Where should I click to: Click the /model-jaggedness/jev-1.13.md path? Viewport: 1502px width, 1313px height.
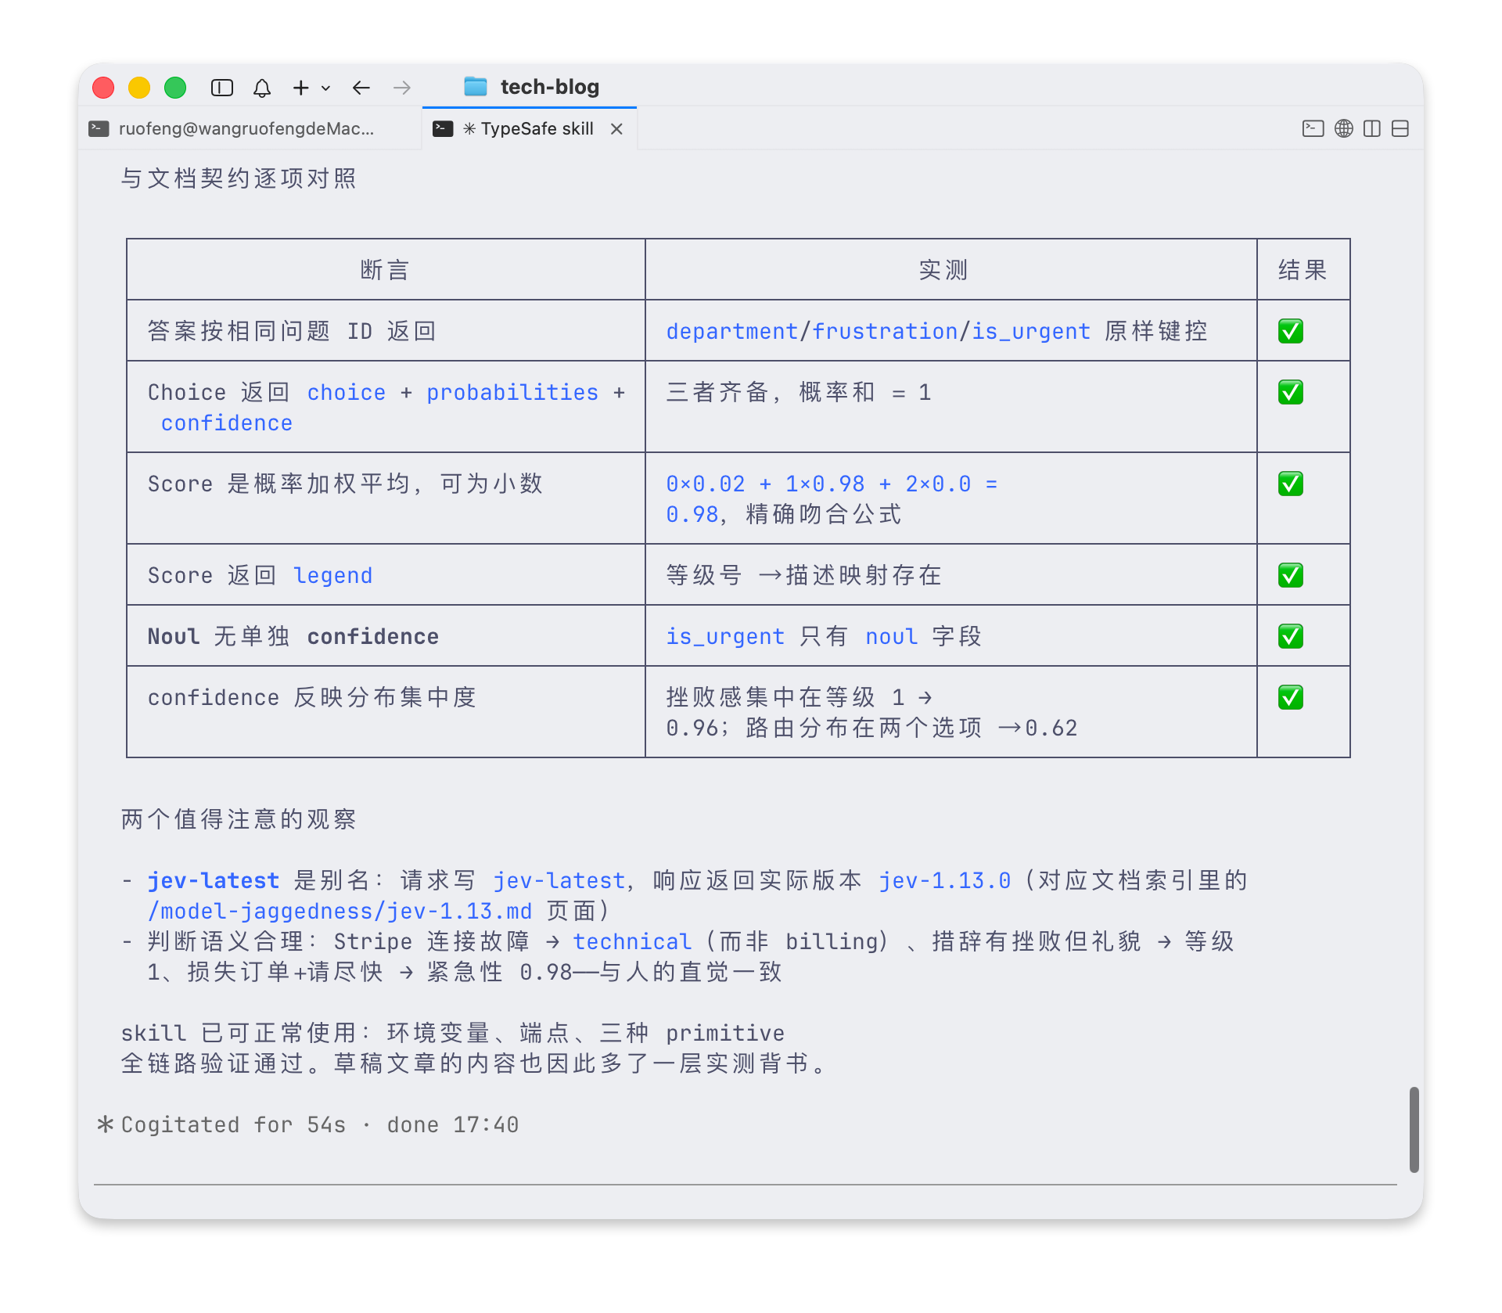coord(340,911)
